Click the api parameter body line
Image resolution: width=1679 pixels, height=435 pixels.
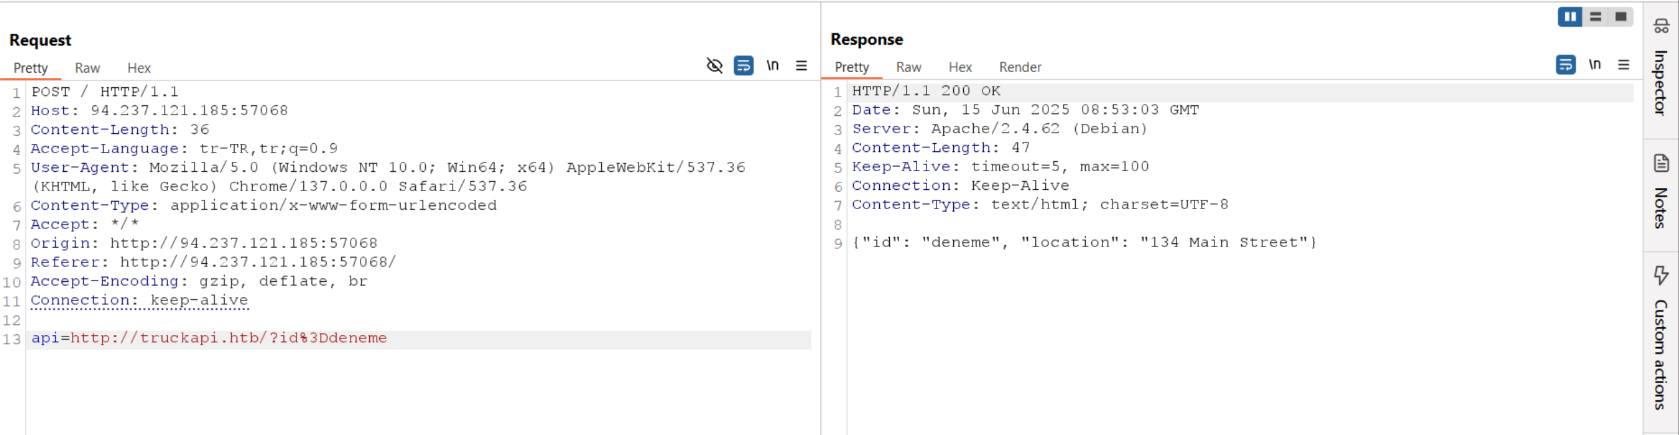coord(419,338)
